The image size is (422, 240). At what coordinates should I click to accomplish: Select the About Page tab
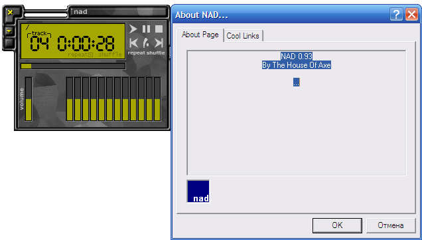200,35
